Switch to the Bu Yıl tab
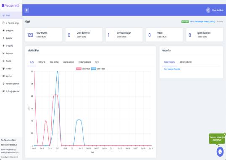 97,62
